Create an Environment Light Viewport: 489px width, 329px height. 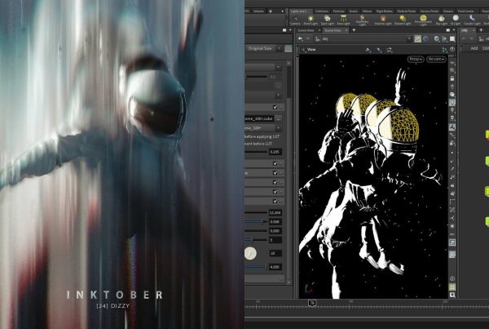coord(423,20)
